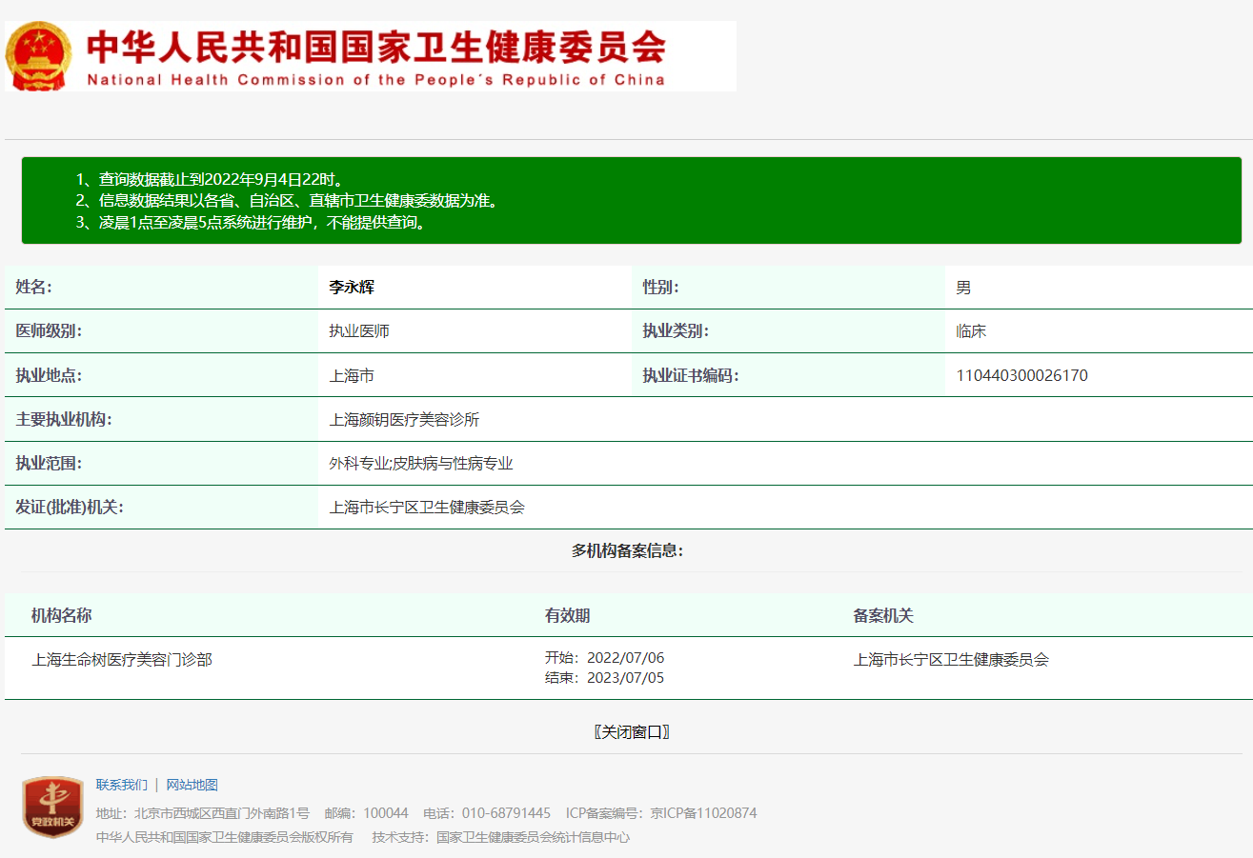The height and width of the screenshot is (858, 1253).
Task: Click the notice line about 2022年9月4日22时
Action: 210,179
